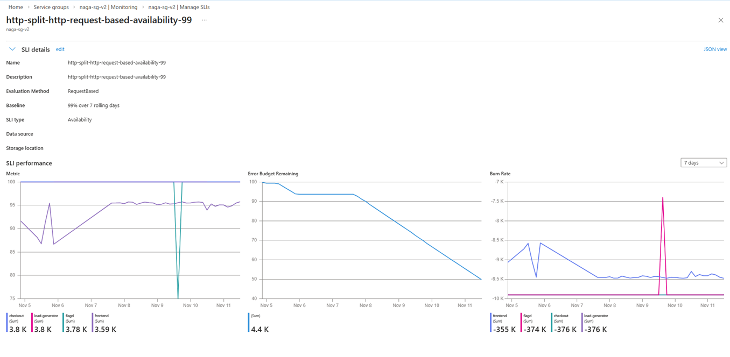Select flagd legend item in Burn Rate chart
Screen dimensions: 730x357
tap(534, 323)
